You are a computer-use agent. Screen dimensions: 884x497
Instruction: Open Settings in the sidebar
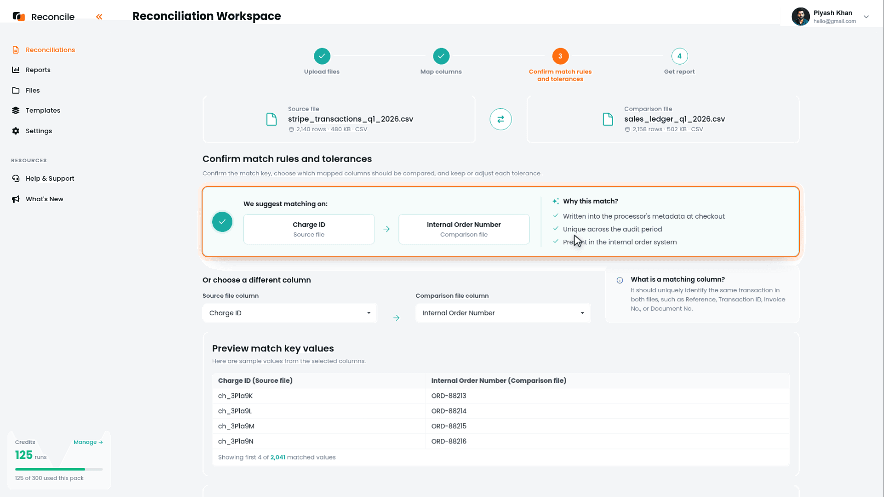(x=39, y=131)
